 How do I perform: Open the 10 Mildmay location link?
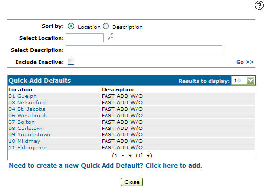(x=24, y=141)
